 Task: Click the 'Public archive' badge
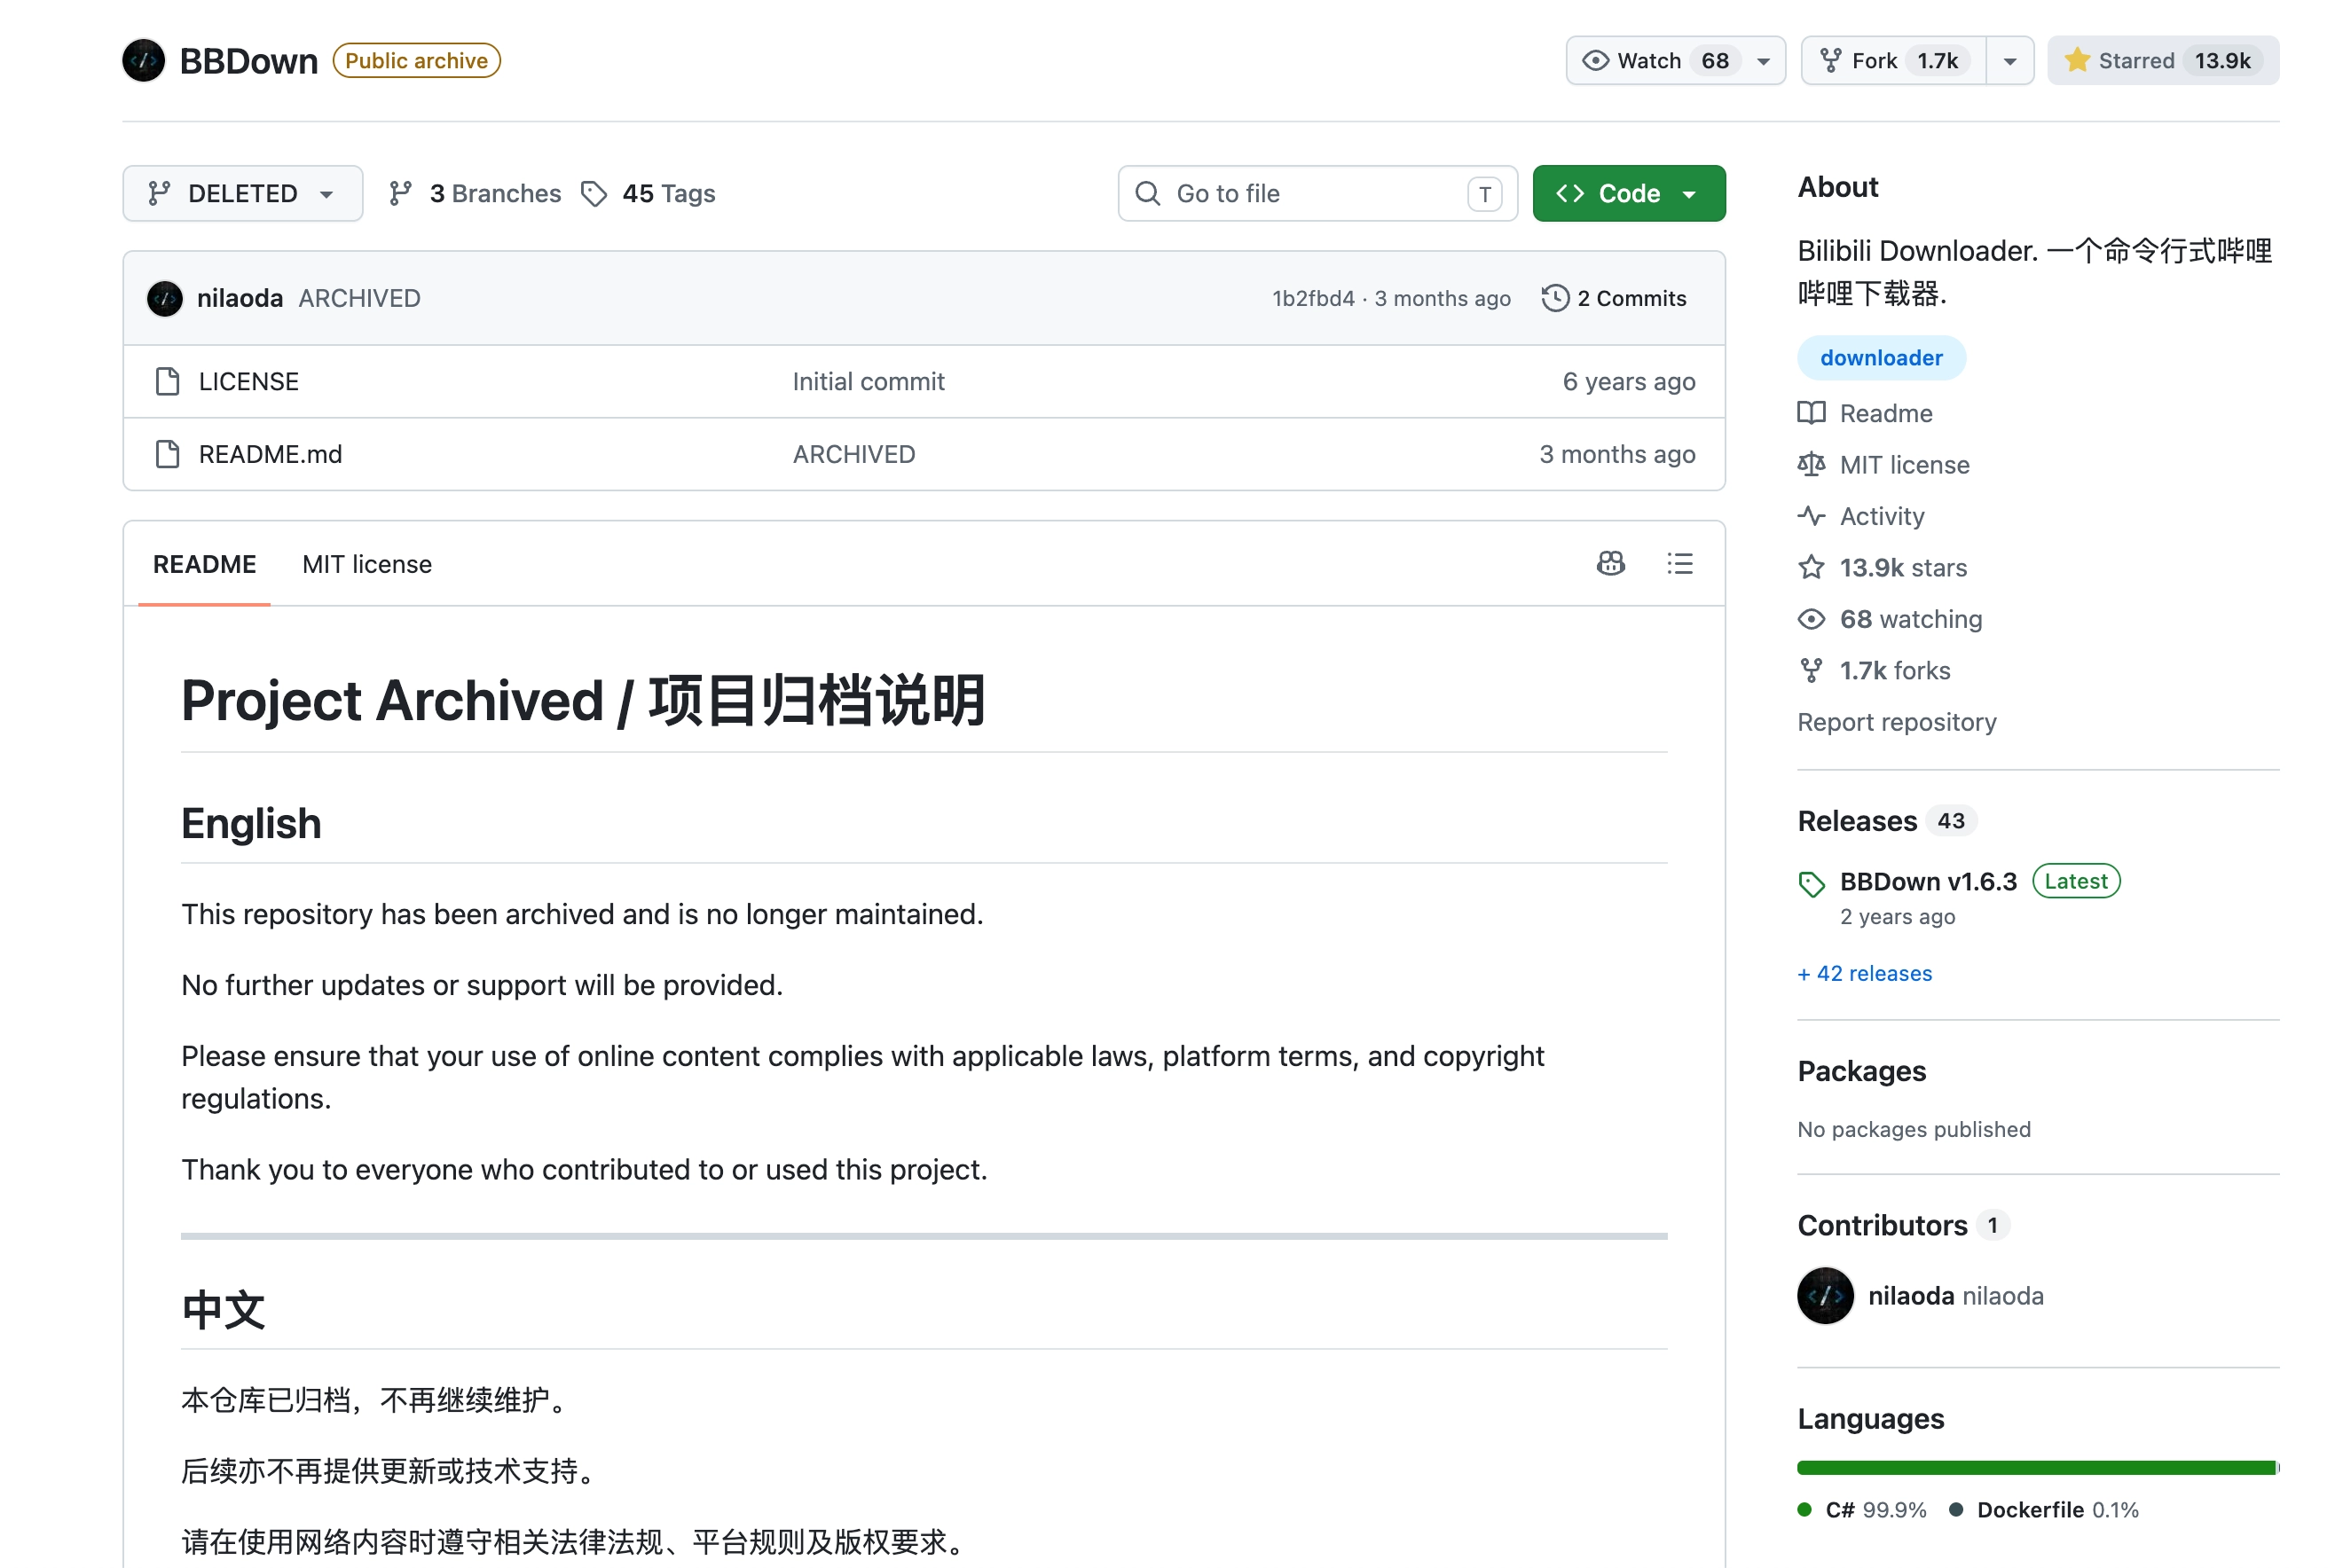[416, 60]
